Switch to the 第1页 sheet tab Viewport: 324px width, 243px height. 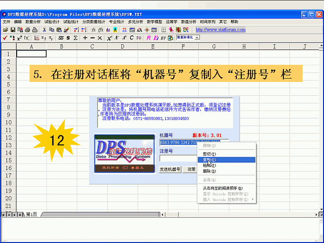pyautogui.click(x=31, y=214)
